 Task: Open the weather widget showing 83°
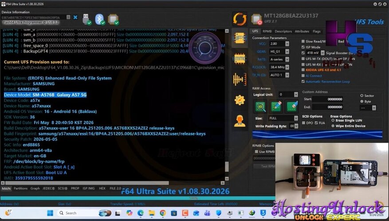pos(8,213)
